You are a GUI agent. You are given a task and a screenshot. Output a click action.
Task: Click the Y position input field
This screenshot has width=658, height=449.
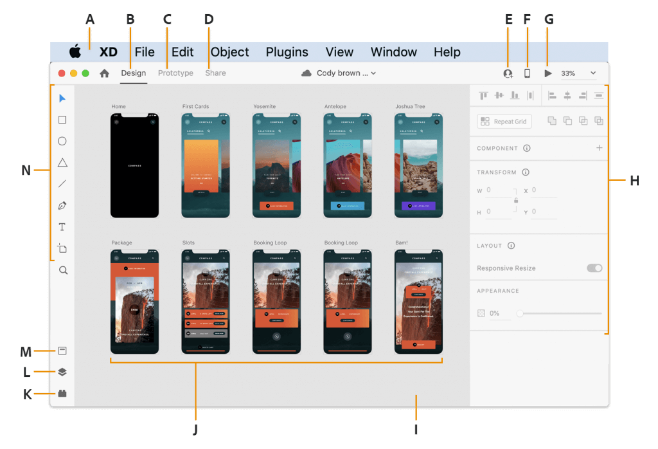pos(544,212)
